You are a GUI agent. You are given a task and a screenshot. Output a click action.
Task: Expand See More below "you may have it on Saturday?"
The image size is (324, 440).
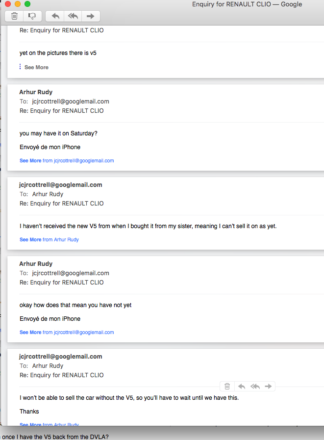click(30, 160)
